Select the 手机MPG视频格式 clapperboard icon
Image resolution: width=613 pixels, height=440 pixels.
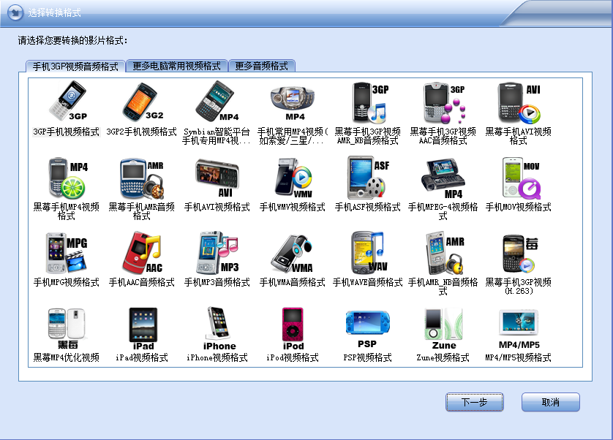tap(67, 253)
